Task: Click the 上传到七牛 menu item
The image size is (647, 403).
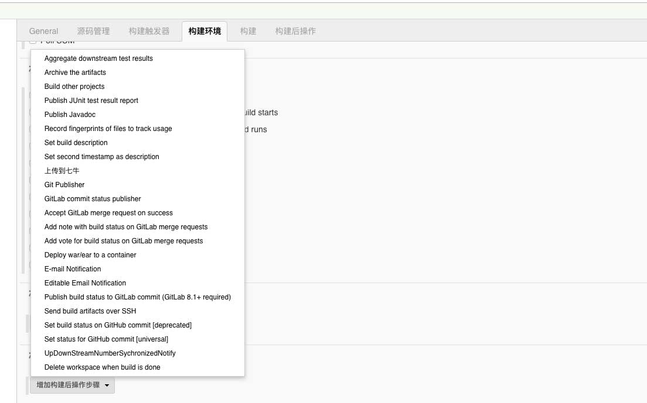Action: tap(62, 171)
